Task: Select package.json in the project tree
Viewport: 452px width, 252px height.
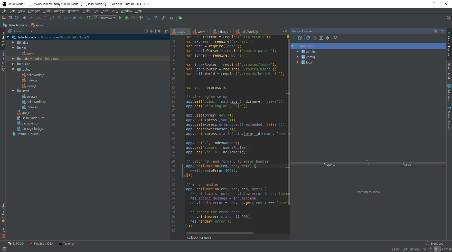Action: 30,123
